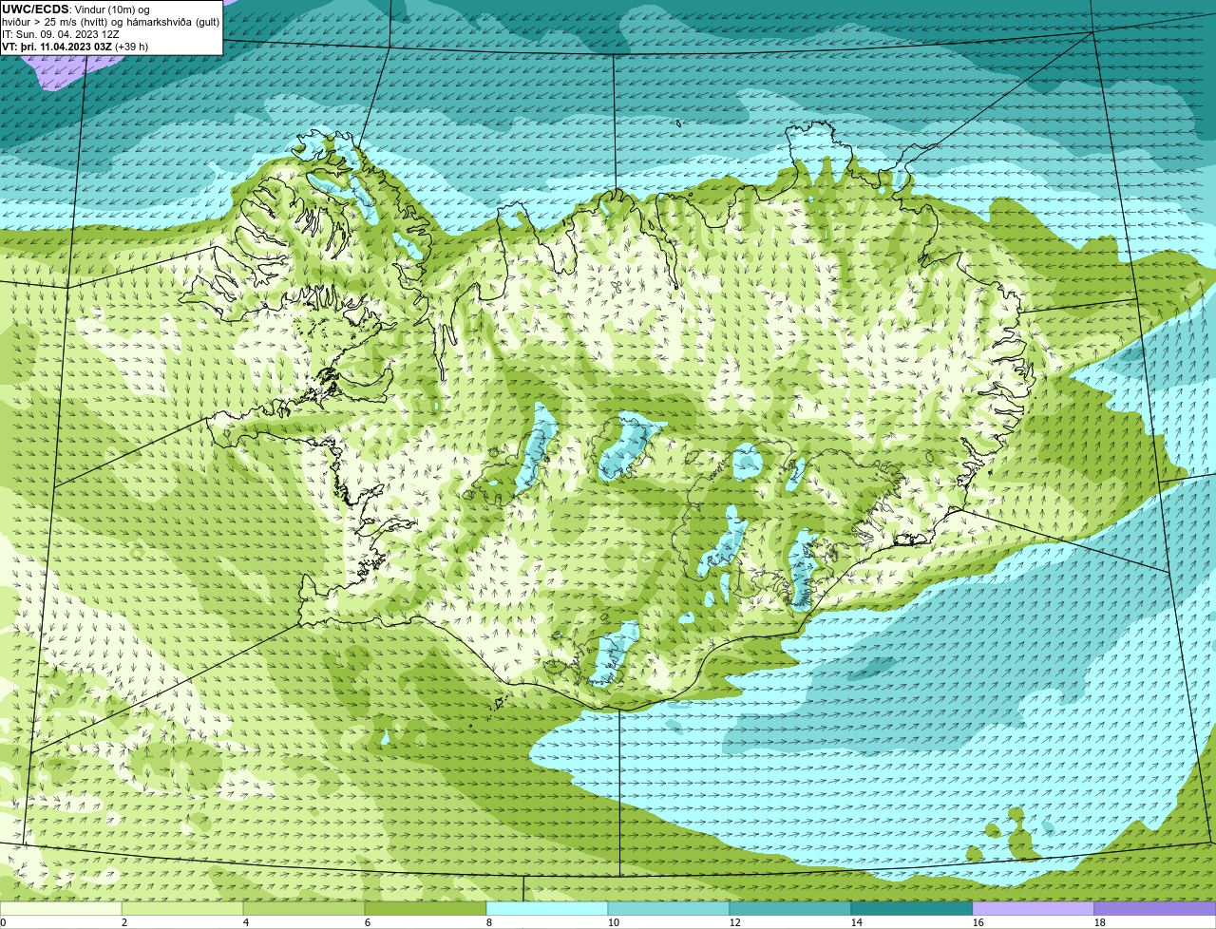Click the "4" label on the colour scale
1216x929 pixels.
pos(246,922)
